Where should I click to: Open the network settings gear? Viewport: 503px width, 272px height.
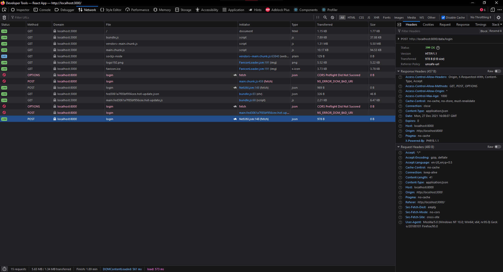pos(499,18)
